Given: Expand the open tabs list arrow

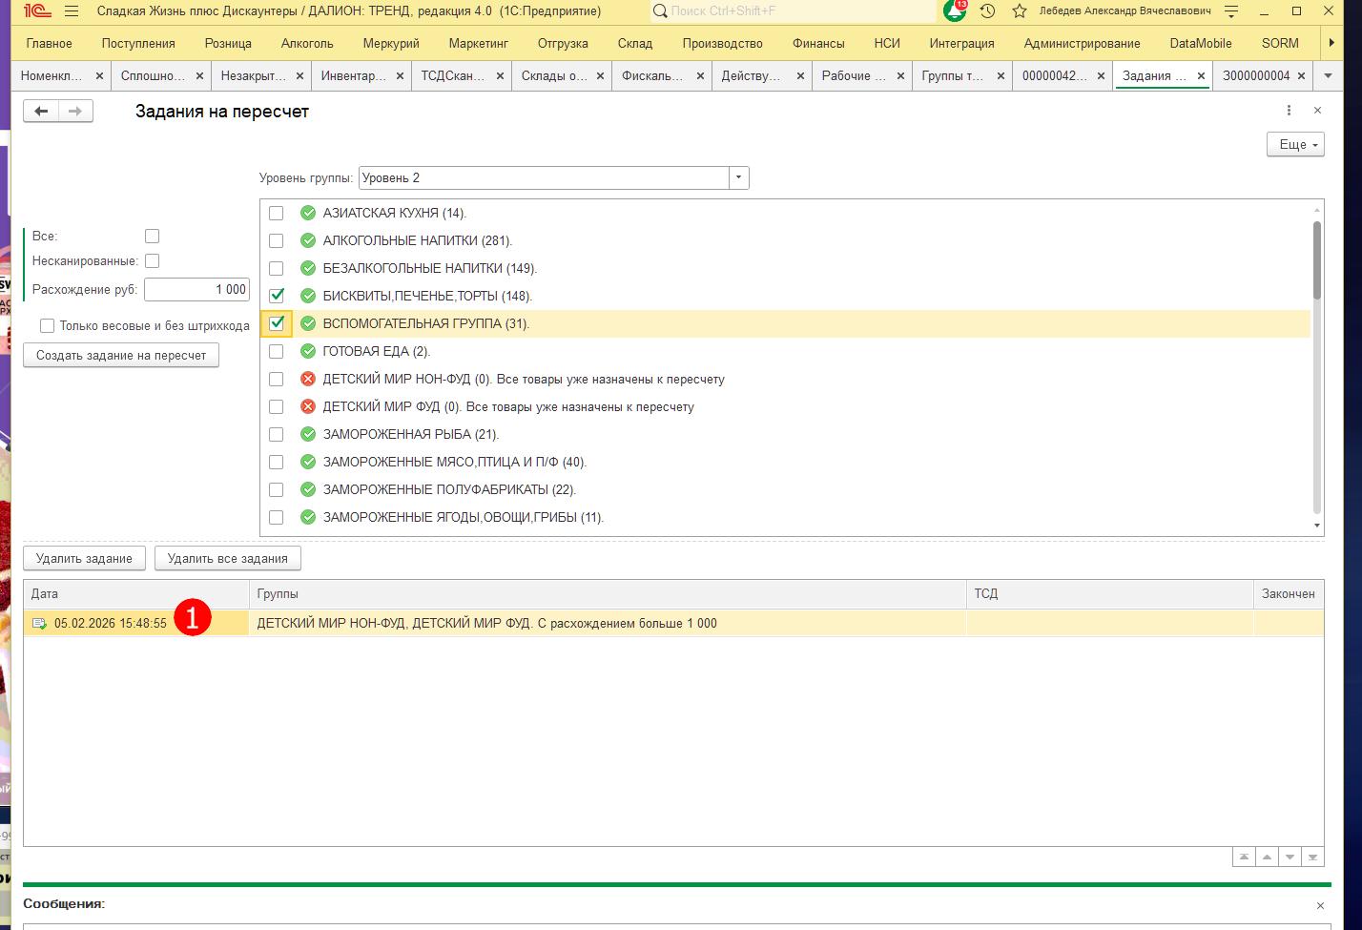Looking at the screenshot, I should point(1328,75).
